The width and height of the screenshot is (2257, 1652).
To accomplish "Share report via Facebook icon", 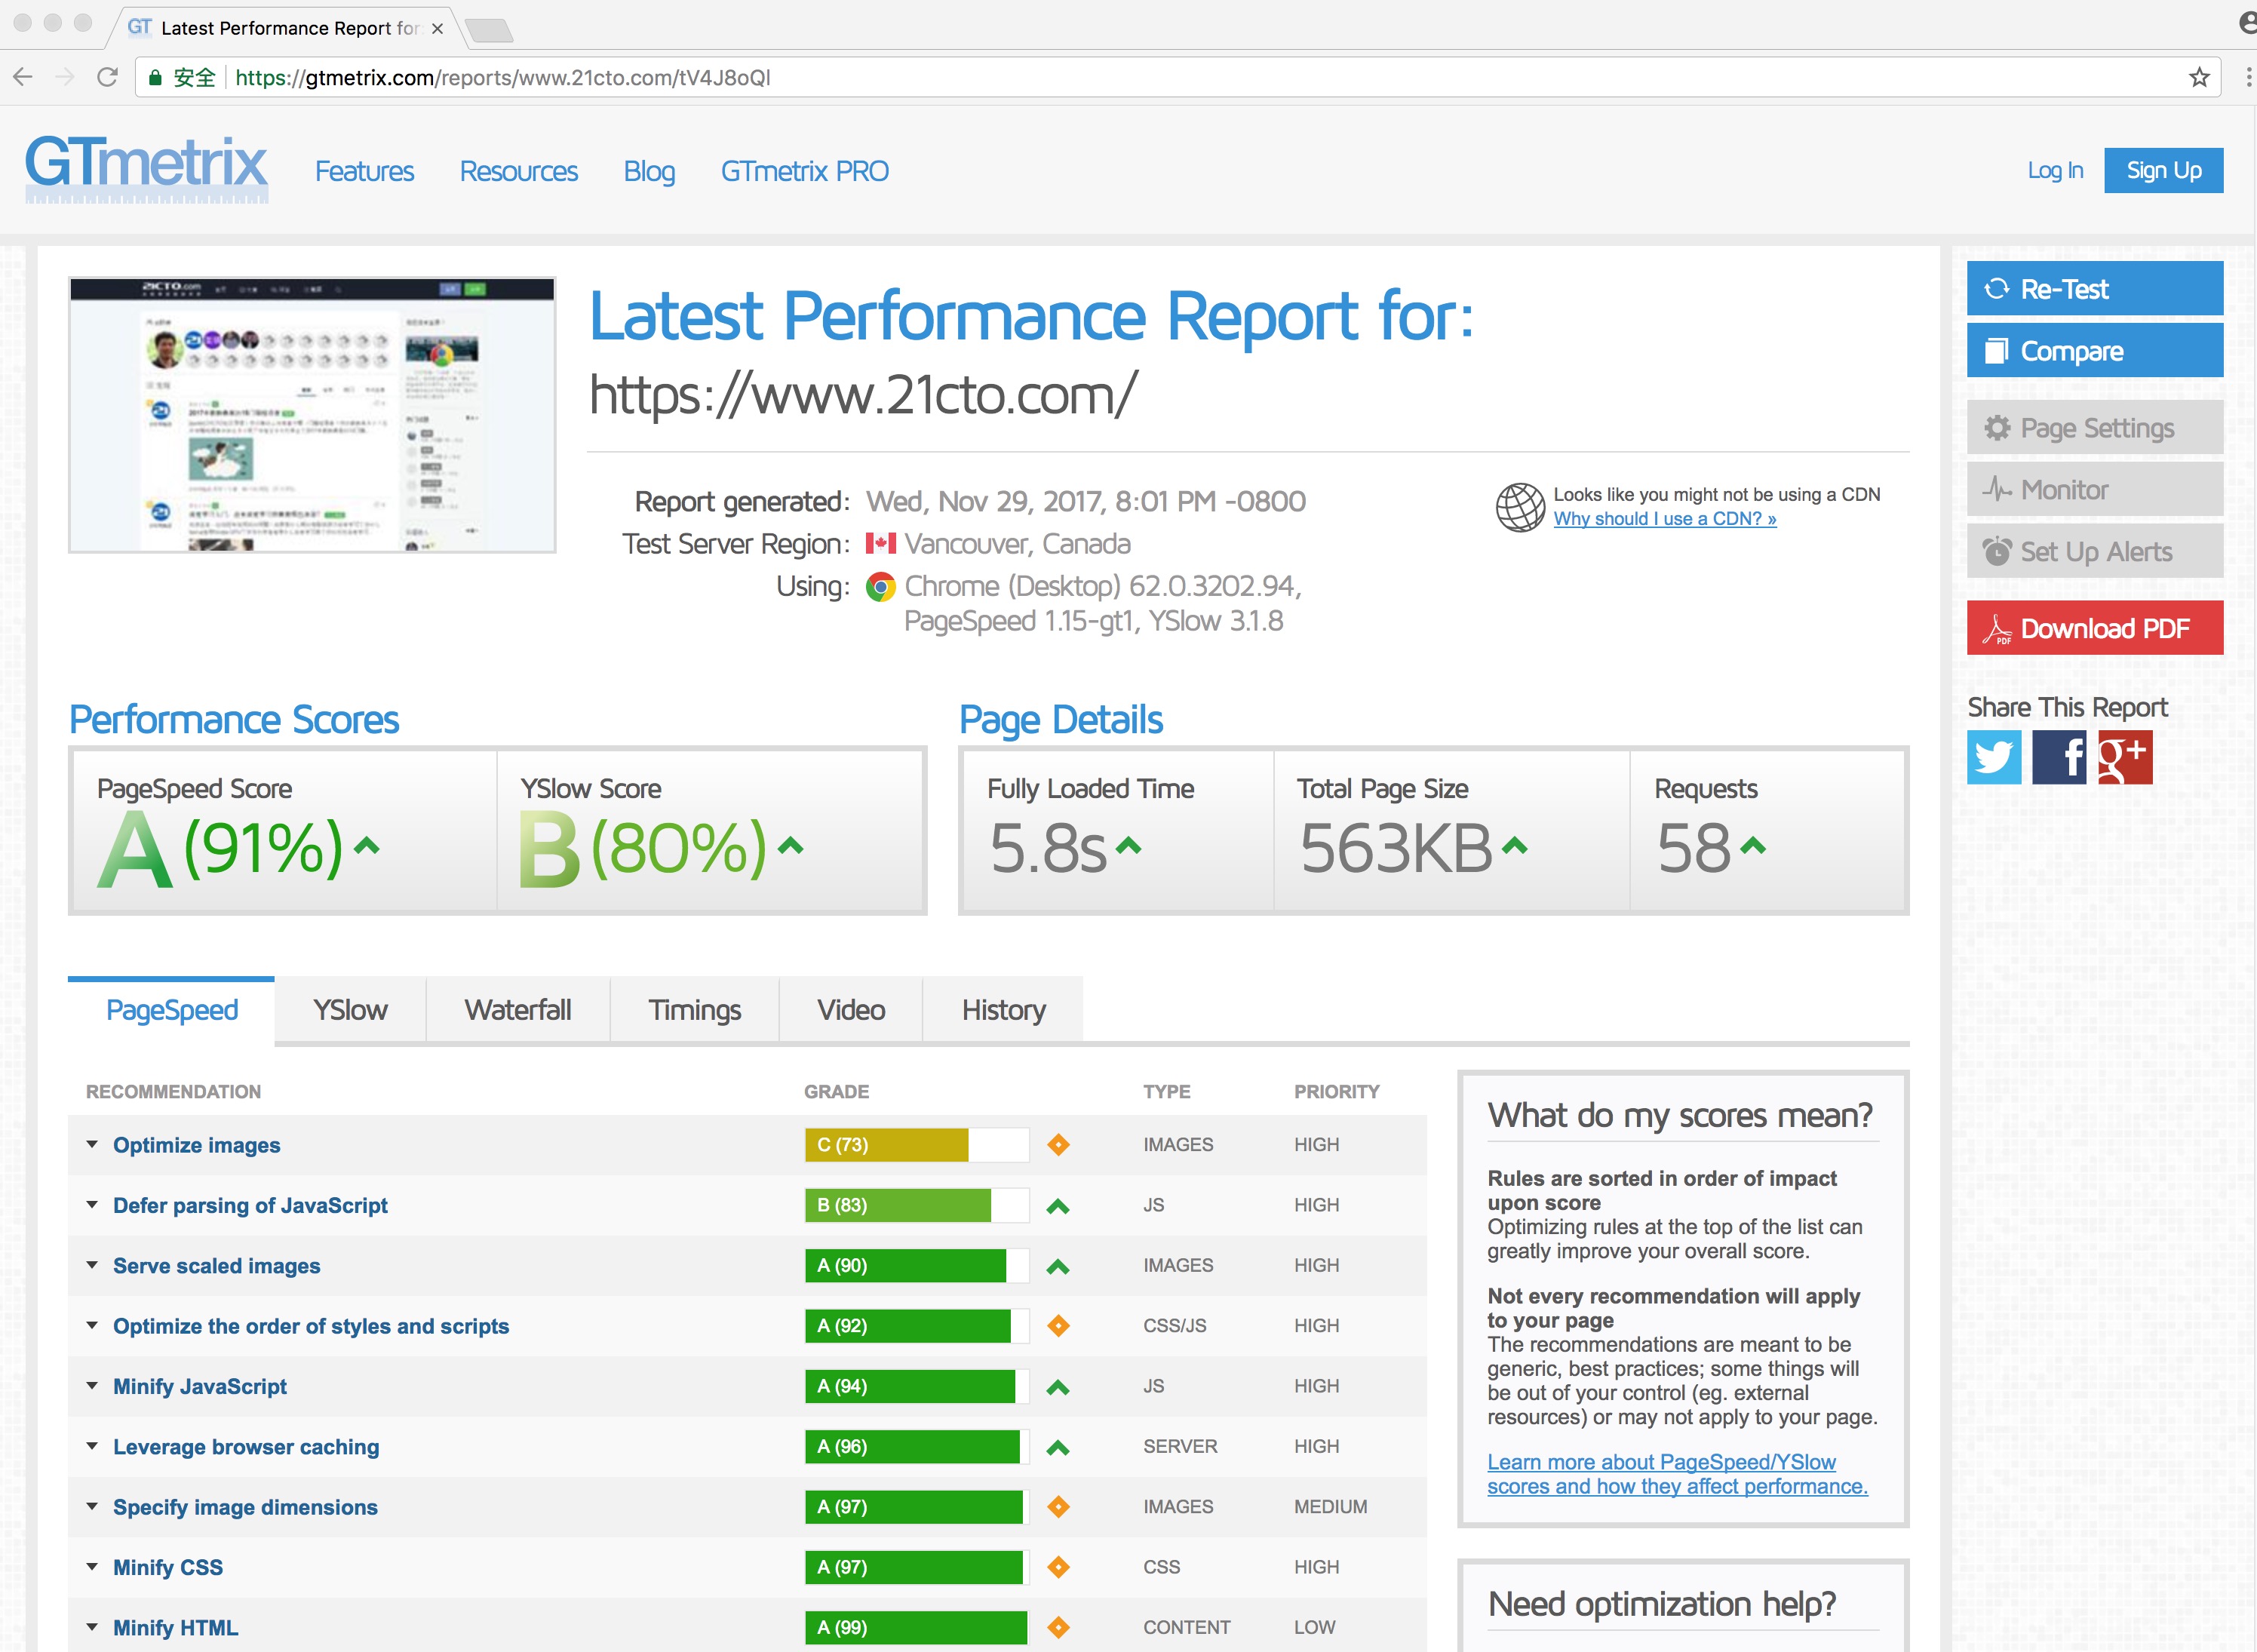I will pos(2059,757).
